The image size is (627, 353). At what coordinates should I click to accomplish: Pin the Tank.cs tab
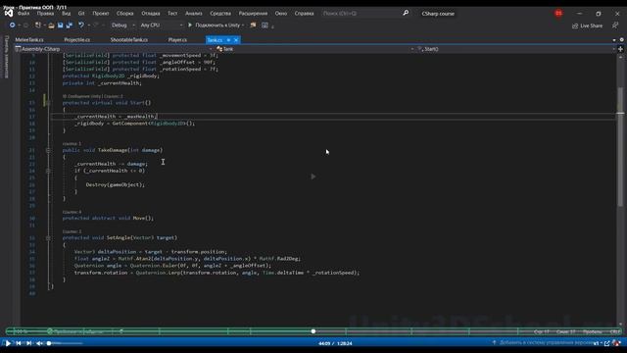click(x=228, y=40)
